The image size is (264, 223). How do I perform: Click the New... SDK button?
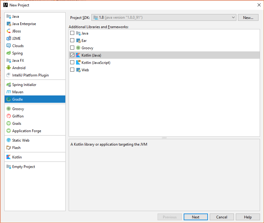[248, 17]
